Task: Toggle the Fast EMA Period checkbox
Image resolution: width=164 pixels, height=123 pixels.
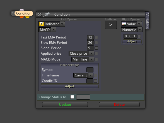Action: 96,37
